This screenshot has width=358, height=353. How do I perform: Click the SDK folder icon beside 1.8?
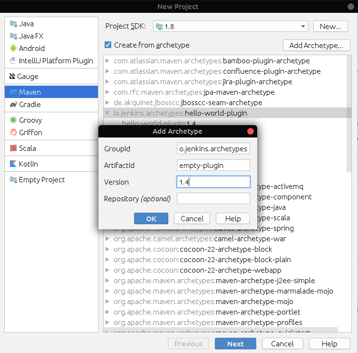(x=159, y=27)
